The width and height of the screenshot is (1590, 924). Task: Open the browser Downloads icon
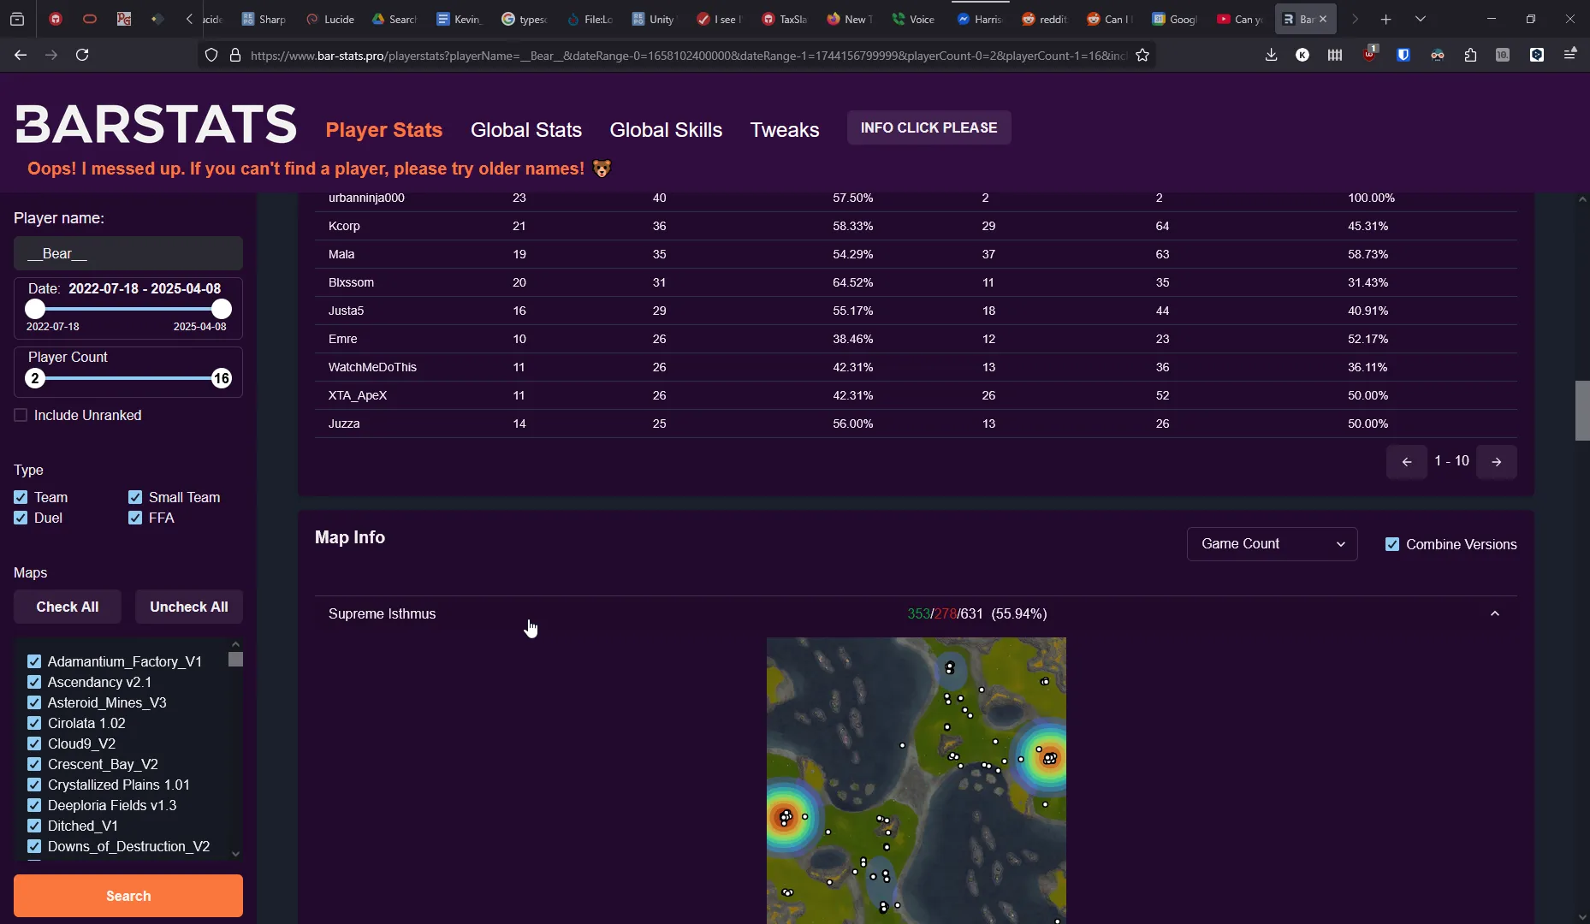[x=1272, y=55]
